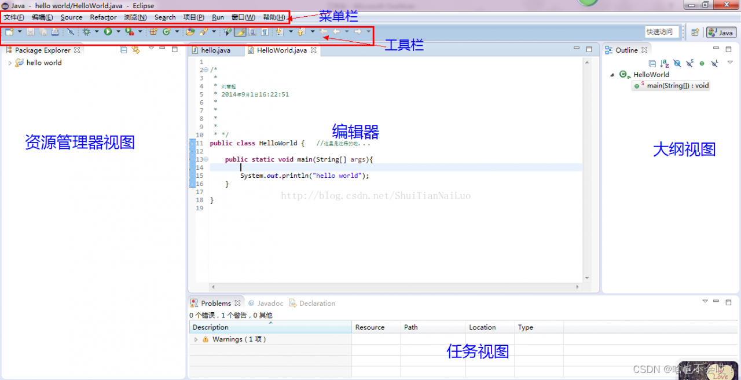Open the Debug configurations dropdown arrow
This screenshot has height=380, width=741.
pyautogui.click(x=97, y=32)
